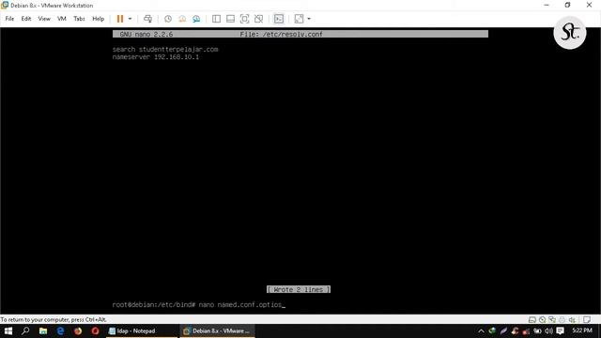Open the Windows Start menu

coord(8,330)
